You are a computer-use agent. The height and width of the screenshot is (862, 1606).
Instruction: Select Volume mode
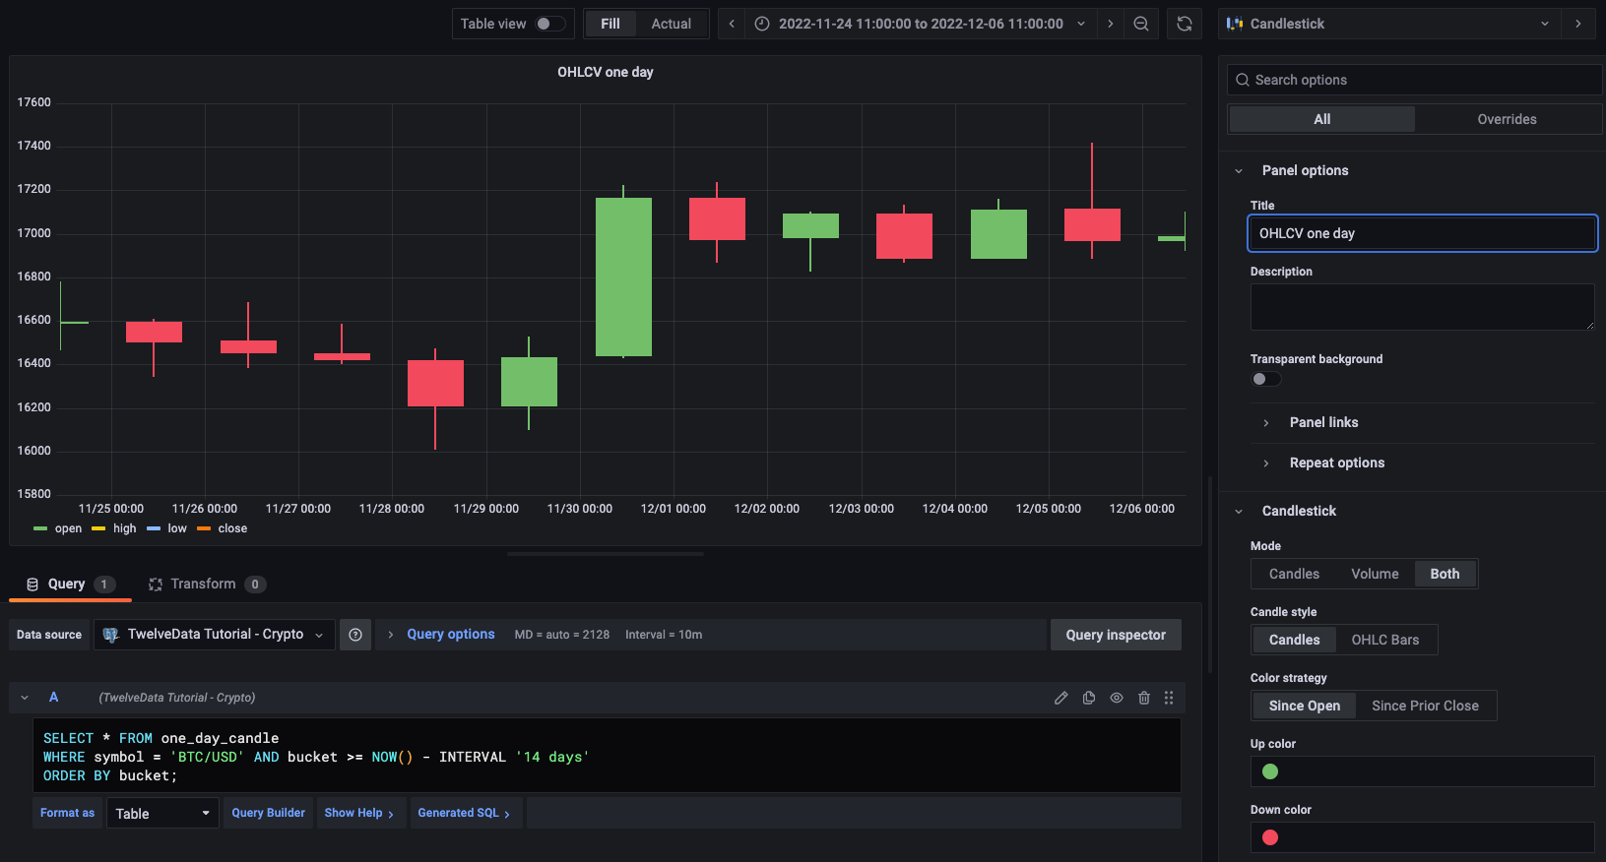[x=1375, y=574]
